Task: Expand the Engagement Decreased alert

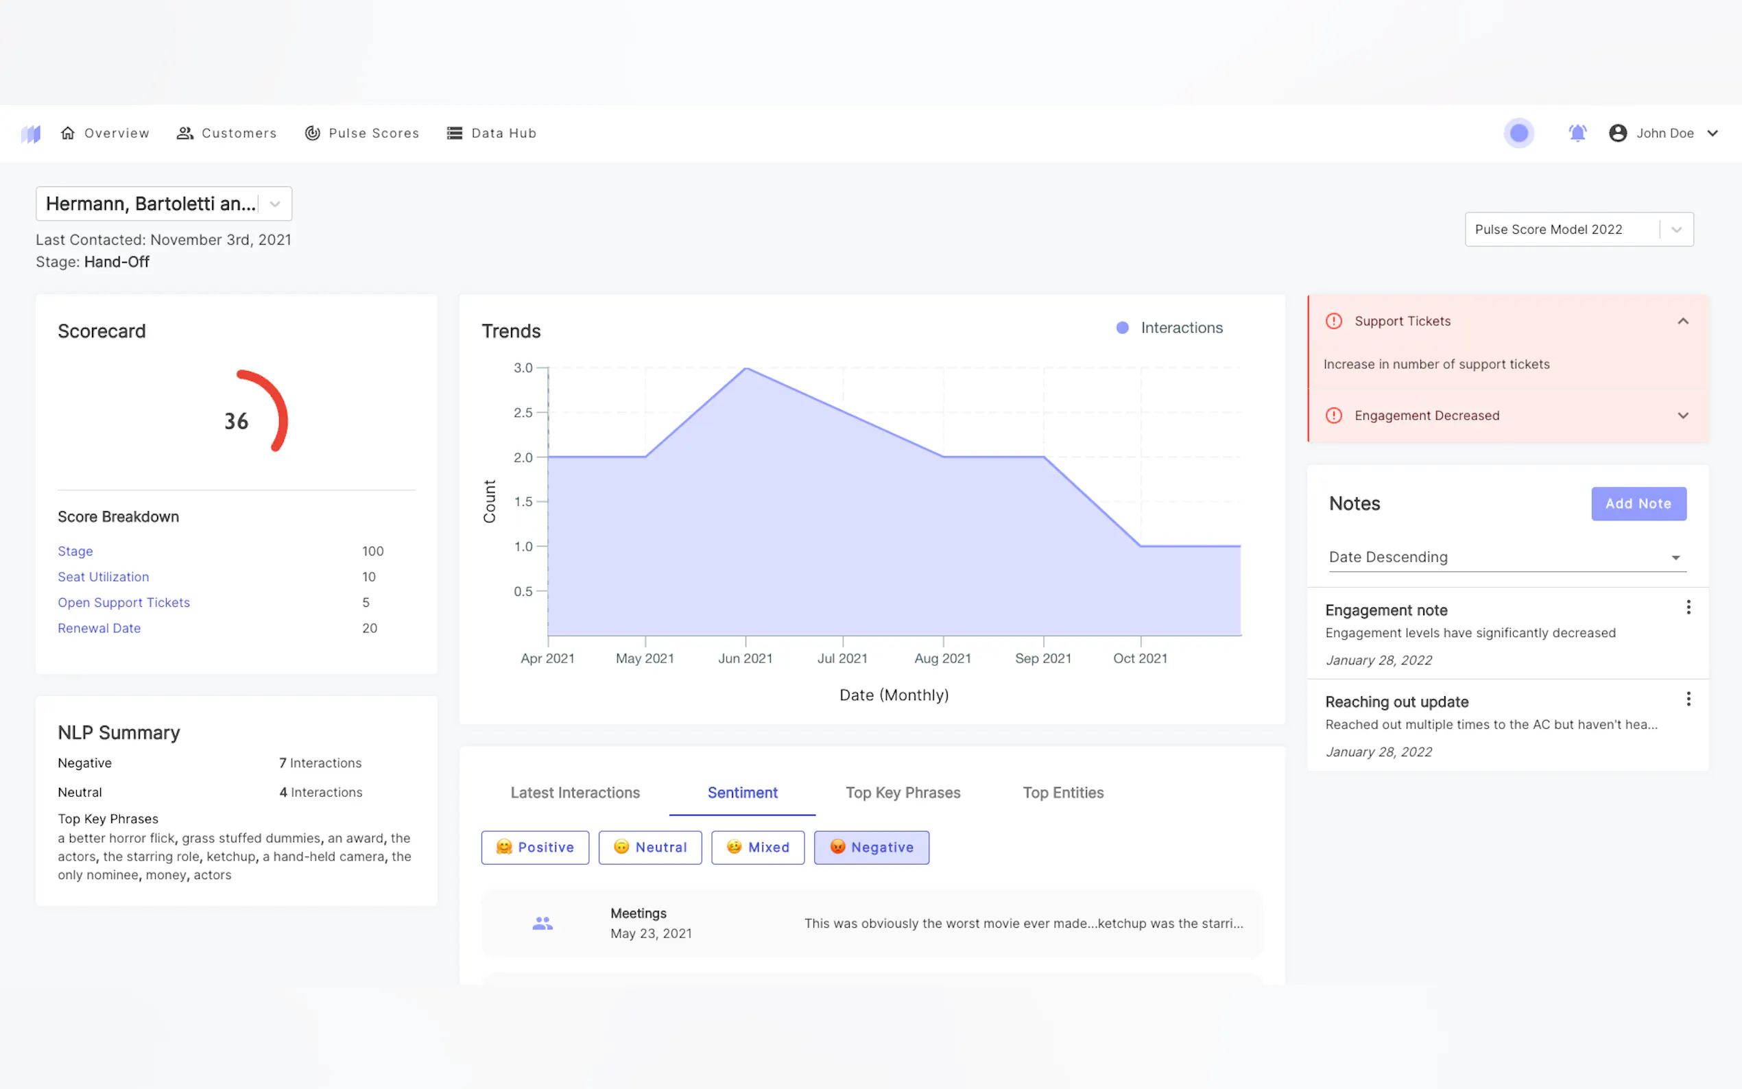Action: [1683, 416]
